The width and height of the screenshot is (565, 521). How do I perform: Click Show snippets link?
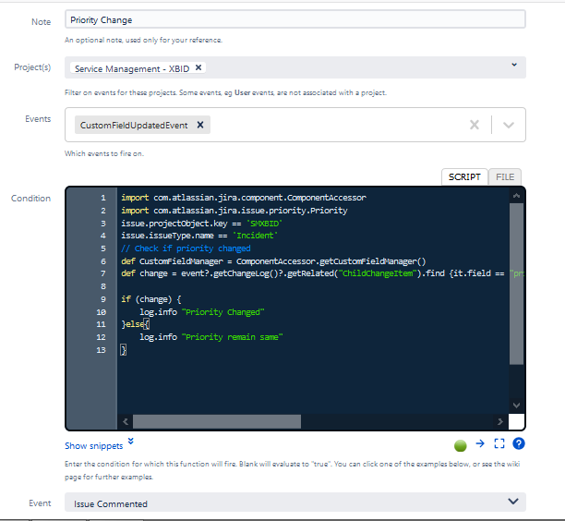coord(93,446)
